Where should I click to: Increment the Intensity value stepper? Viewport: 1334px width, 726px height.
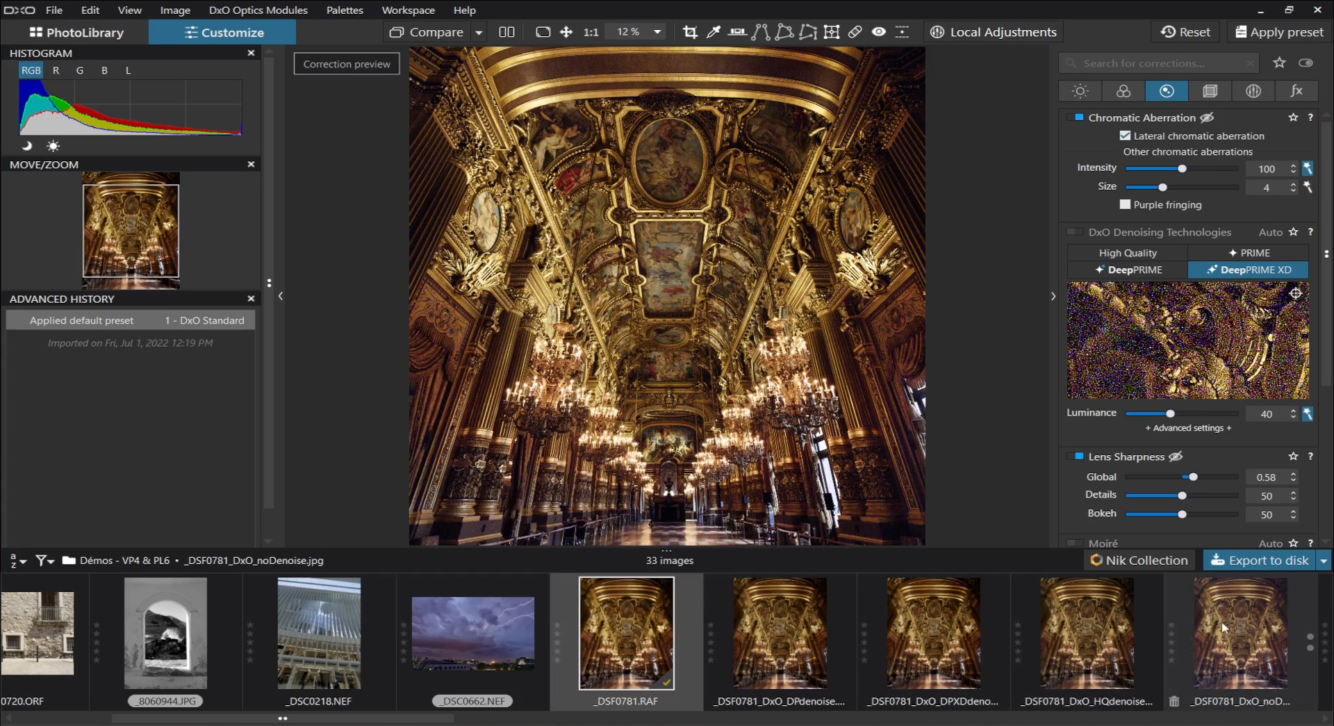pos(1293,165)
